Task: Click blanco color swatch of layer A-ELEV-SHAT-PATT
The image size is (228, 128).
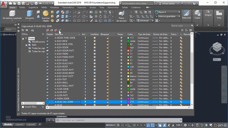Action: (x=128, y=76)
